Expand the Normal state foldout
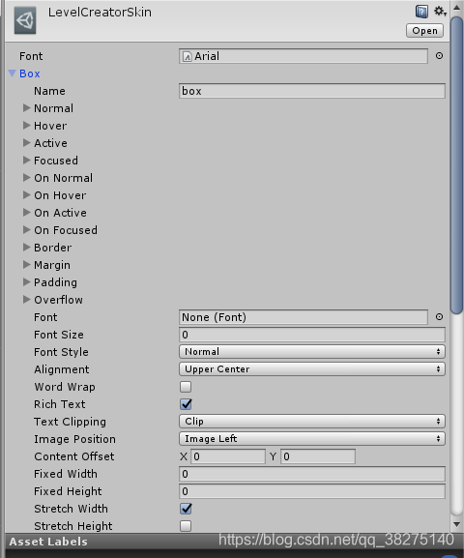This screenshot has width=464, height=558. tap(27, 107)
